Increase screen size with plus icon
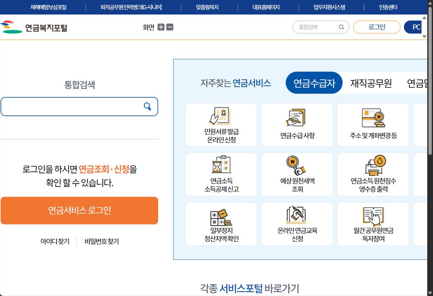Viewport: 433px width, 296px height. pyautogui.click(x=161, y=27)
